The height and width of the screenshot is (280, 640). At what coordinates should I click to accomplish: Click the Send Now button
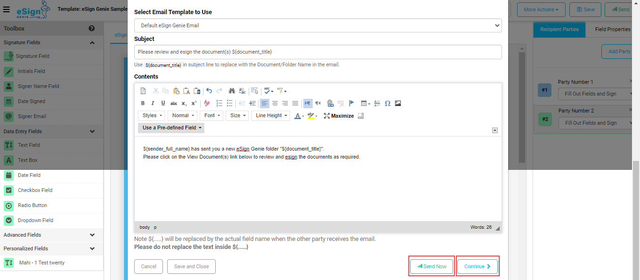click(x=431, y=266)
